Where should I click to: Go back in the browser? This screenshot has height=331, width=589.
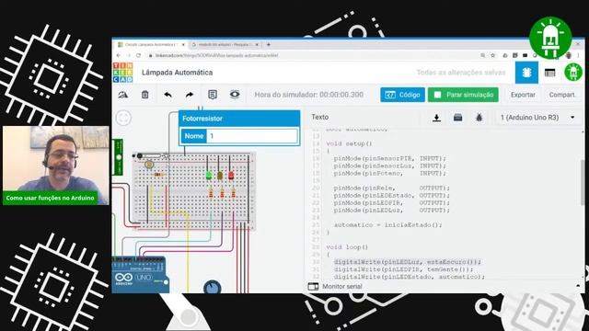119,55
